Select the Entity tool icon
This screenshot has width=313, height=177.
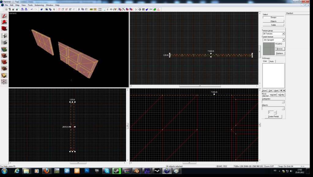(x=4, y=35)
